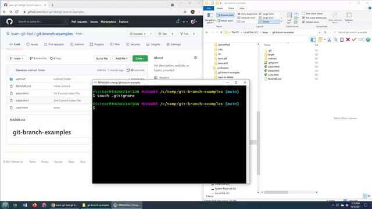Open the main branch dropdown

(x=17, y=58)
